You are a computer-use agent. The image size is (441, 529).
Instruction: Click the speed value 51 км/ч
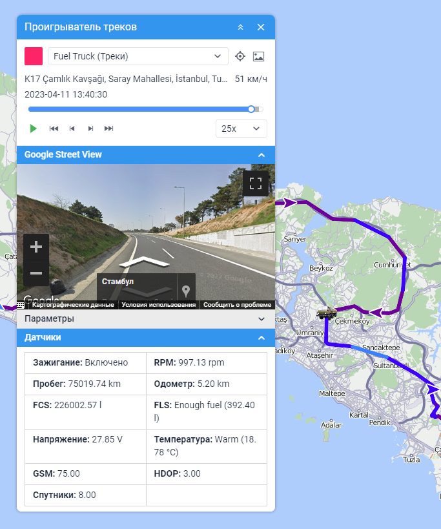point(251,79)
